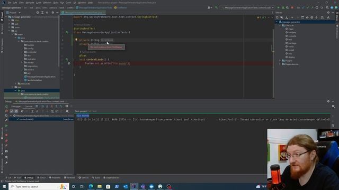Open Search Everywhere via the magnifier icon

click(x=327, y=7)
